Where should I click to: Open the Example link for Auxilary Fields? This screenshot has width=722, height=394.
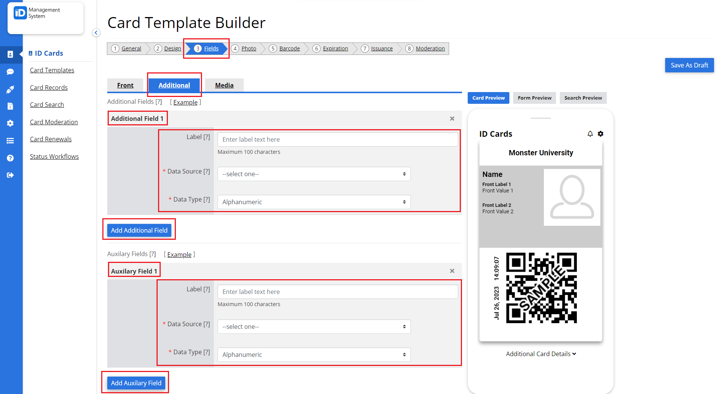click(x=179, y=254)
